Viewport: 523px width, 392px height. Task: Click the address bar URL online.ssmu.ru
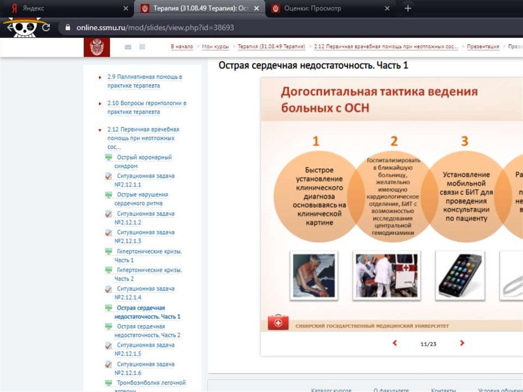tap(155, 28)
